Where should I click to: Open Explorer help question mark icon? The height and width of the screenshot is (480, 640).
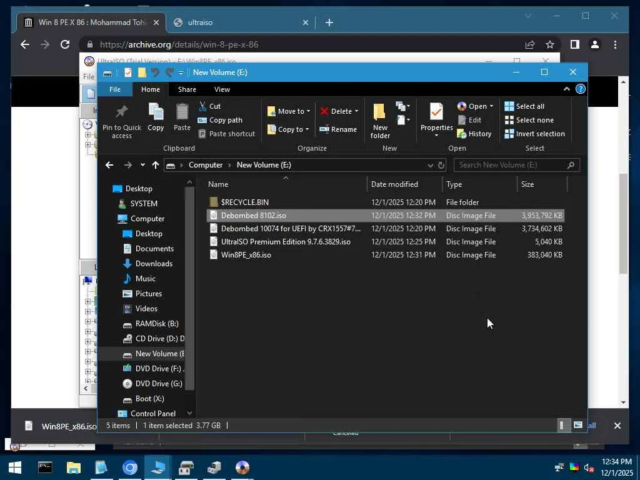pyautogui.click(x=581, y=89)
